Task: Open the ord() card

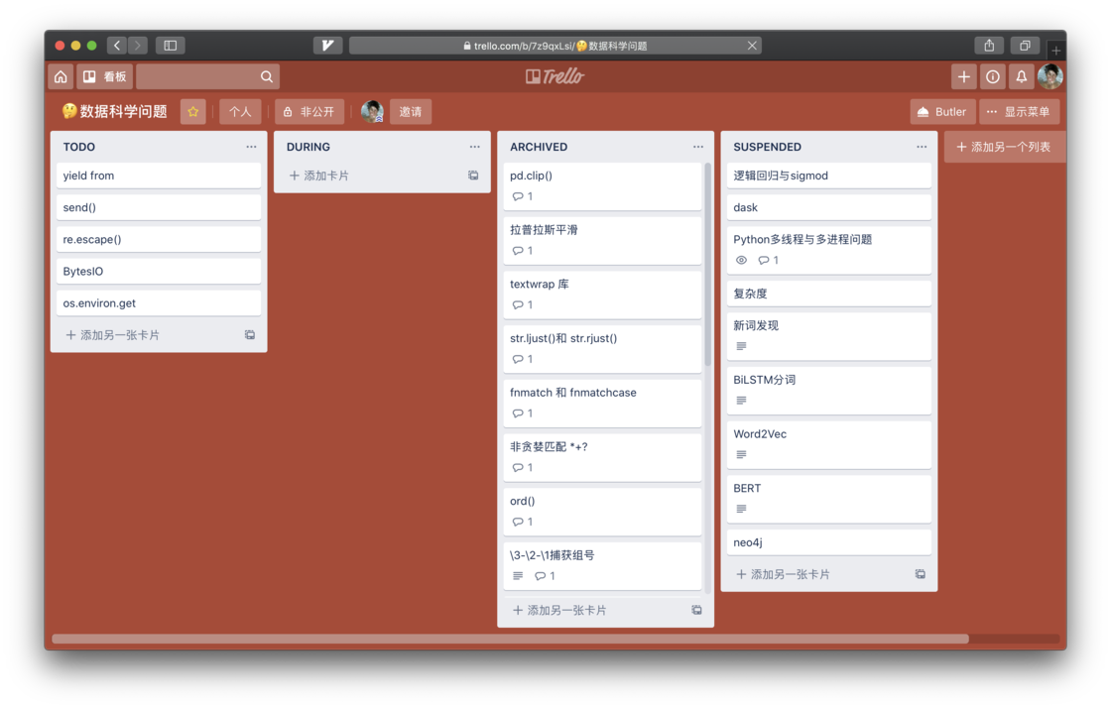Action: [x=601, y=512]
